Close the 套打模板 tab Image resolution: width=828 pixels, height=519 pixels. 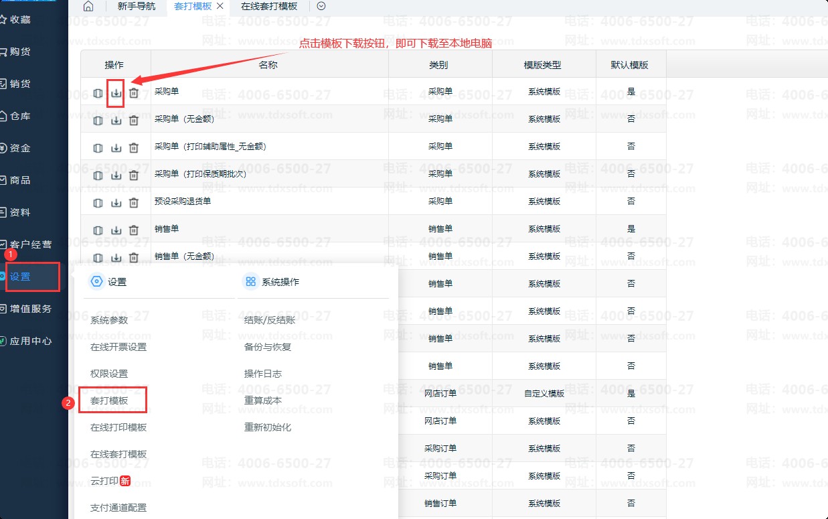point(220,6)
